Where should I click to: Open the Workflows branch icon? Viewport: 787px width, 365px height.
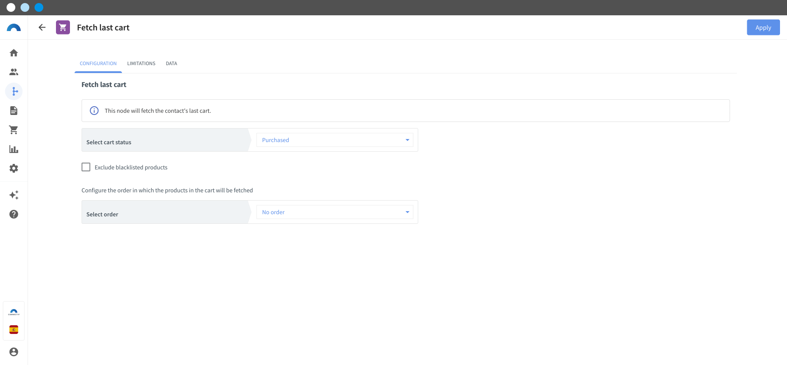click(14, 91)
